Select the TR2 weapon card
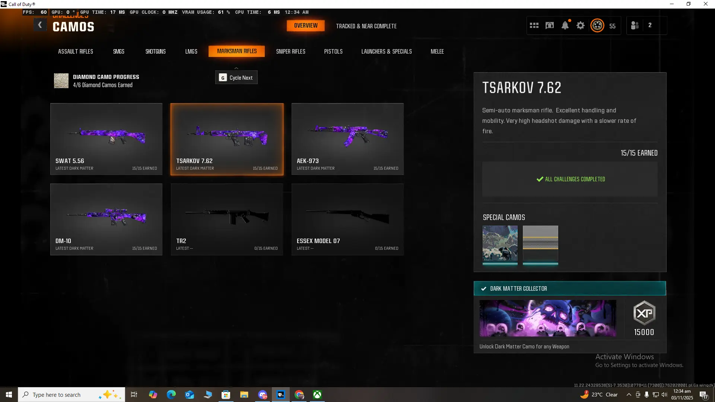This screenshot has height=402, width=715. pyautogui.click(x=227, y=219)
